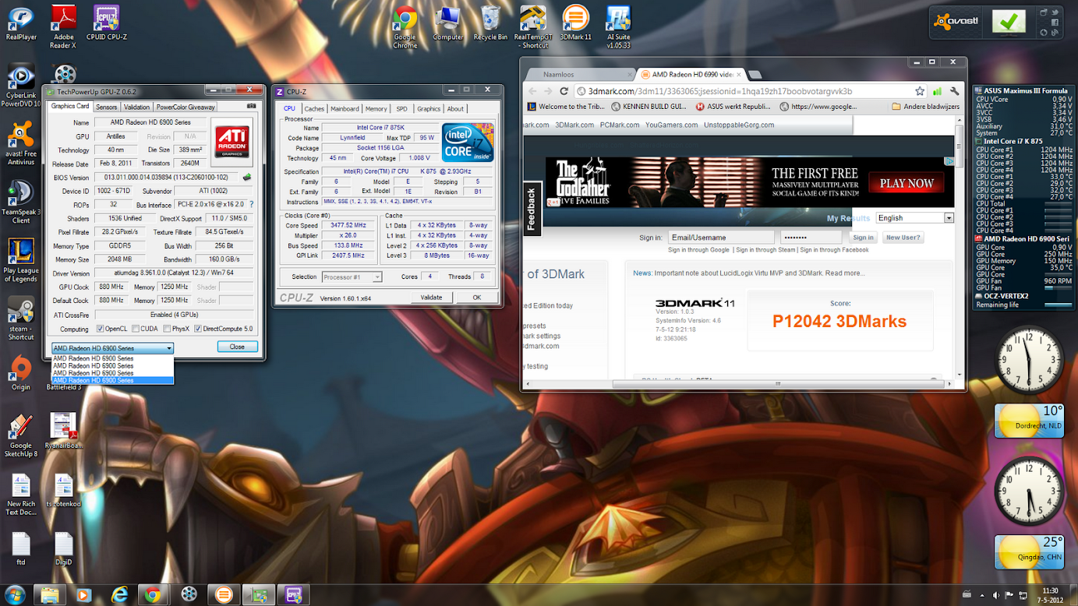The image size is (1078, 606).
Task: Launch Play League of Legends desktop icon
Action: 21,261
